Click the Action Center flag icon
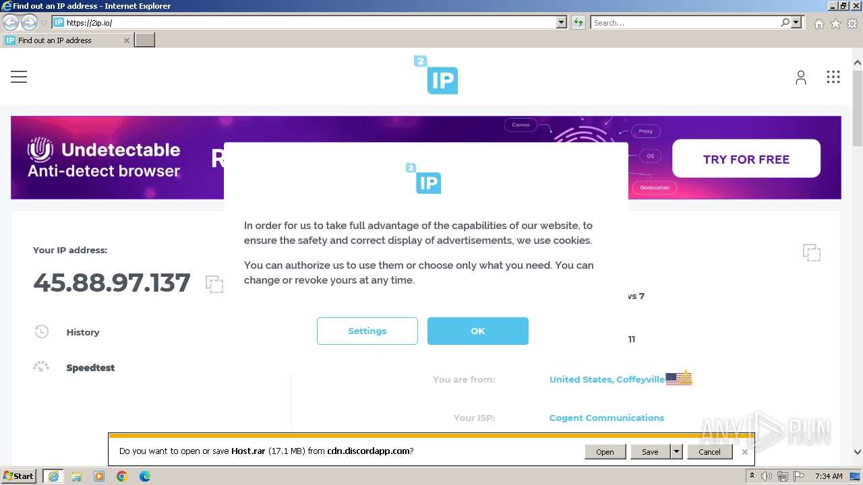The image size is (863, 485). tap(800, 476)
